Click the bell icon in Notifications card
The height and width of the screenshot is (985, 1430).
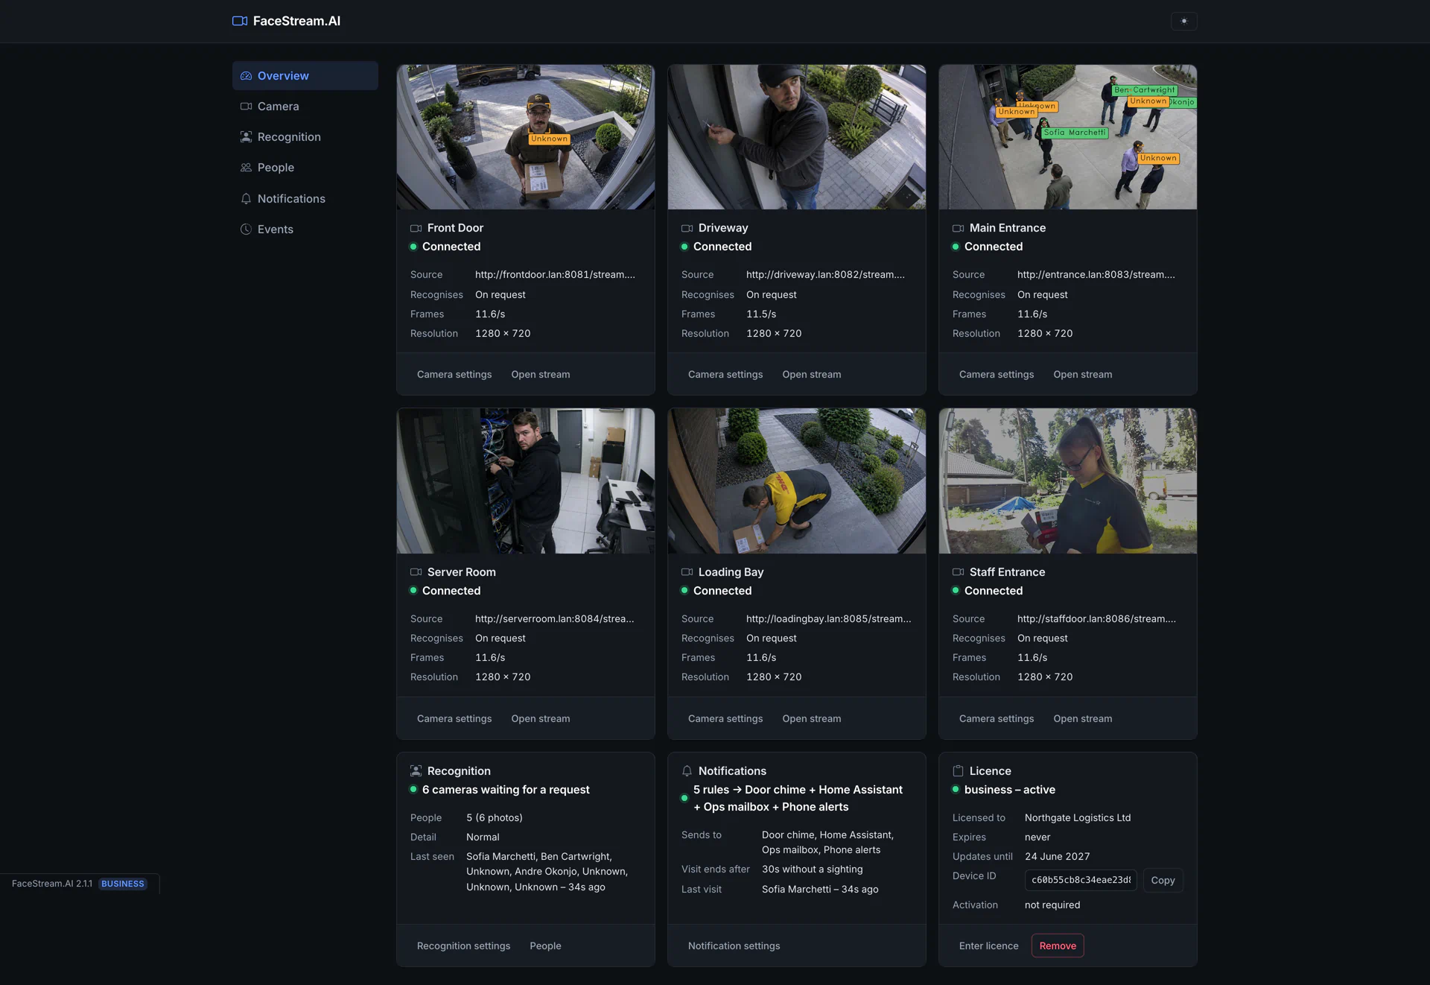pos(687,771)
